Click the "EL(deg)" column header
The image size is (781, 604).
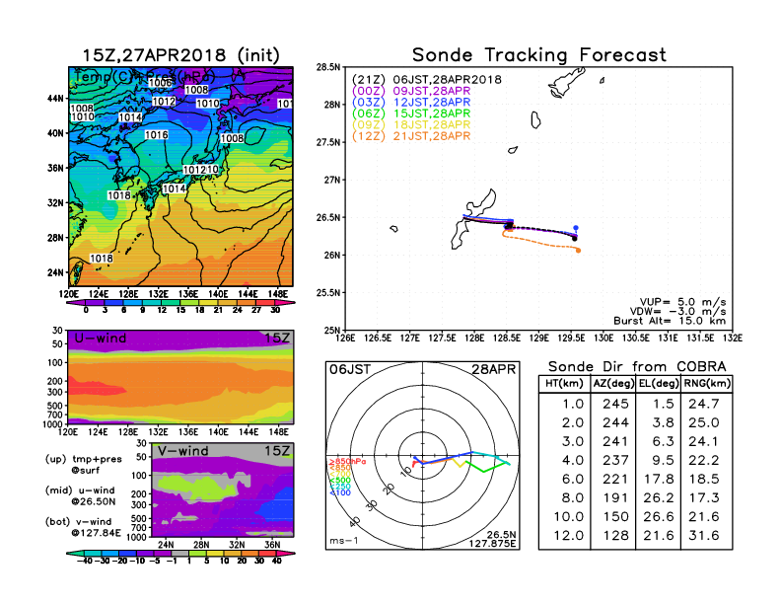click(659, 383)
